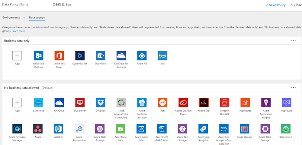Click the 10to8 Appointment Scheduling icon
Screen dimensions: 302x145
coord(121,102)
